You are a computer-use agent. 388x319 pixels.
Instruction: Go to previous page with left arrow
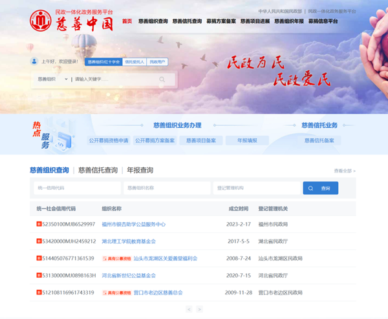(x=189, y=309)
